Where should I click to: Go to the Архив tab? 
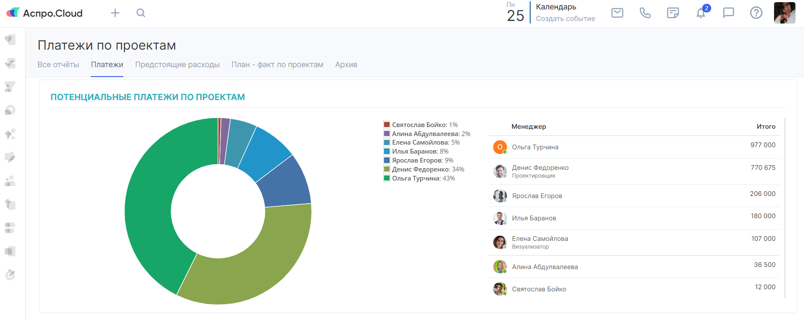pyautogui.click(x=346, y=65)
